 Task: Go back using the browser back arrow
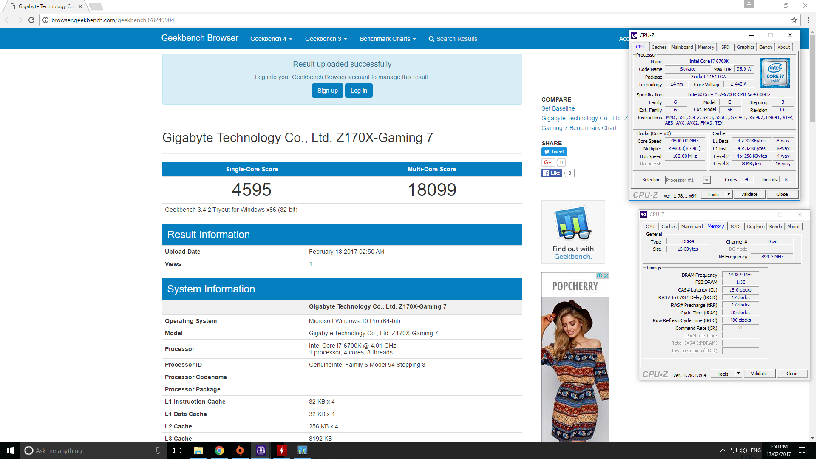8,20
